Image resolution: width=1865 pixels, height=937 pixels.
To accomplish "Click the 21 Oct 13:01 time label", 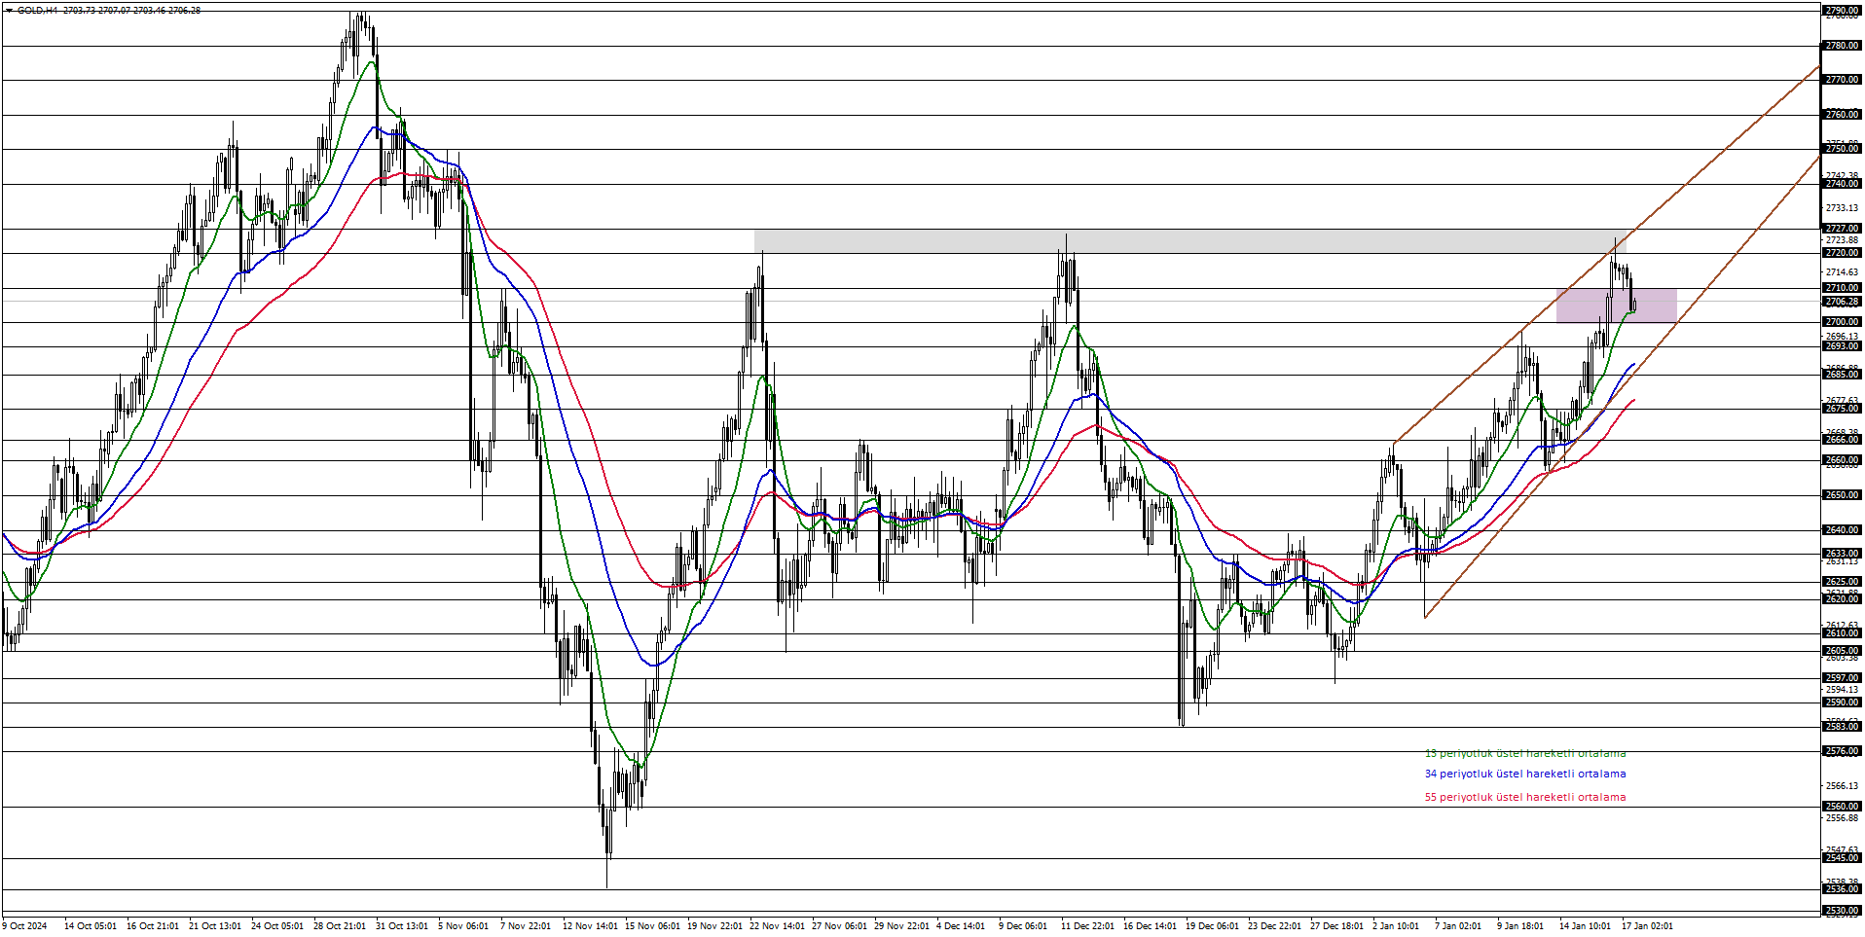I will pyautogui.click(x=215, y=926).
